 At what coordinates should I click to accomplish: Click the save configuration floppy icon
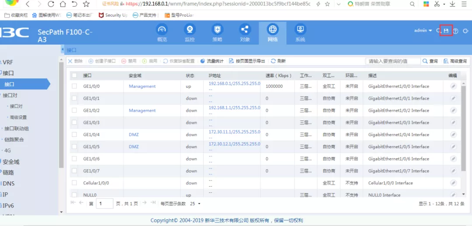click(x=446, y=31)
